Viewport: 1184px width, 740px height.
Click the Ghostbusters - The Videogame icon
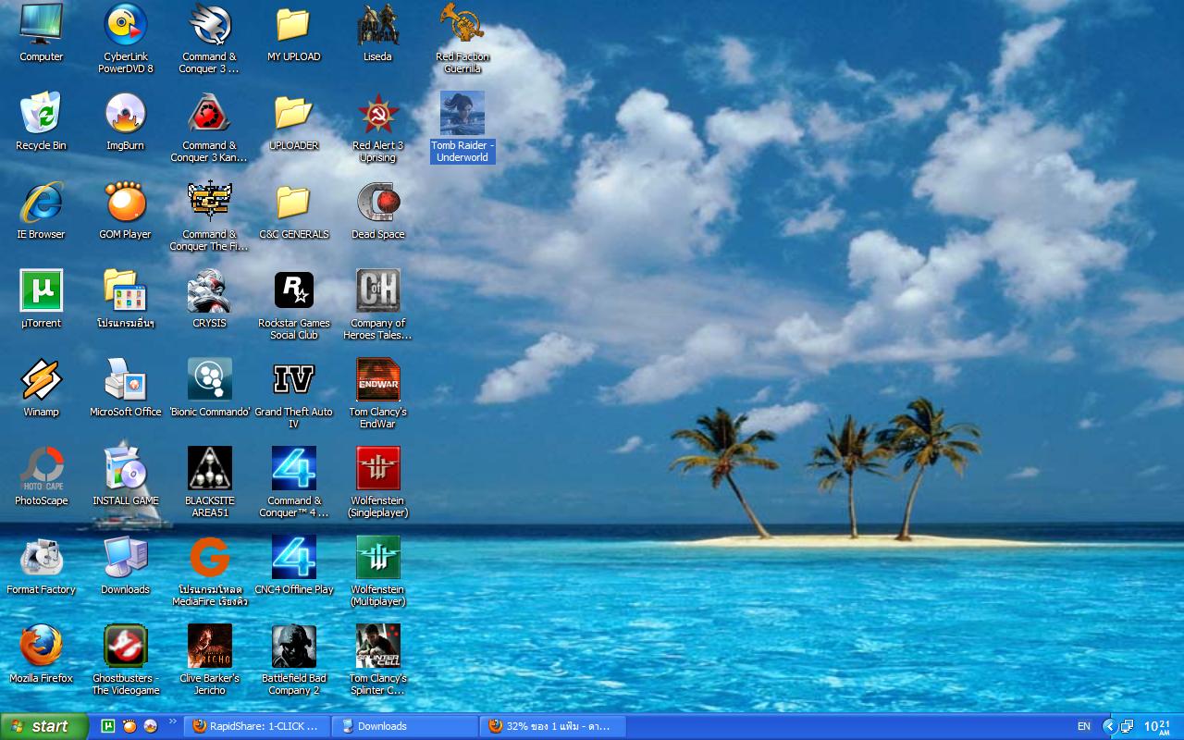[x=126, y=647]
